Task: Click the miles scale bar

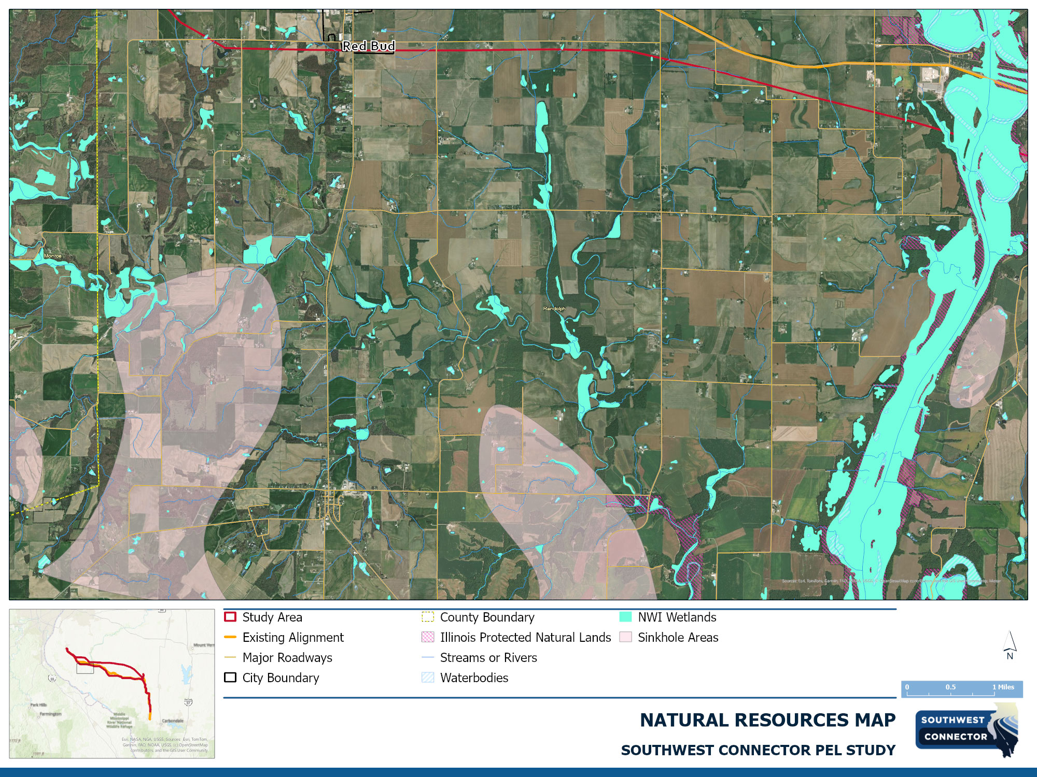Action: coord(961,689)
